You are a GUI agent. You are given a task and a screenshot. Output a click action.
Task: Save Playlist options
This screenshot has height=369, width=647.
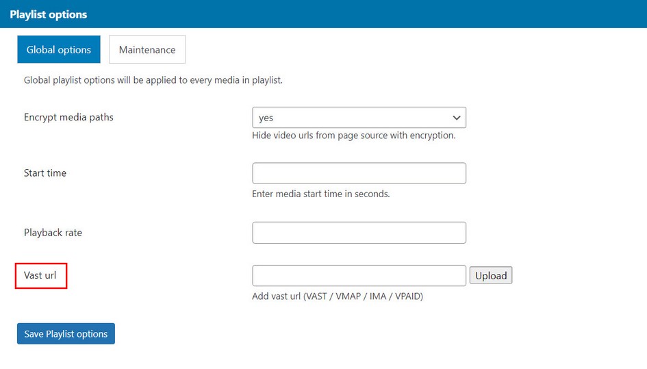(66, 333)
